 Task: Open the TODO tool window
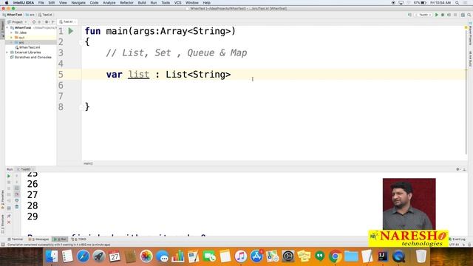tap(79, 239)
